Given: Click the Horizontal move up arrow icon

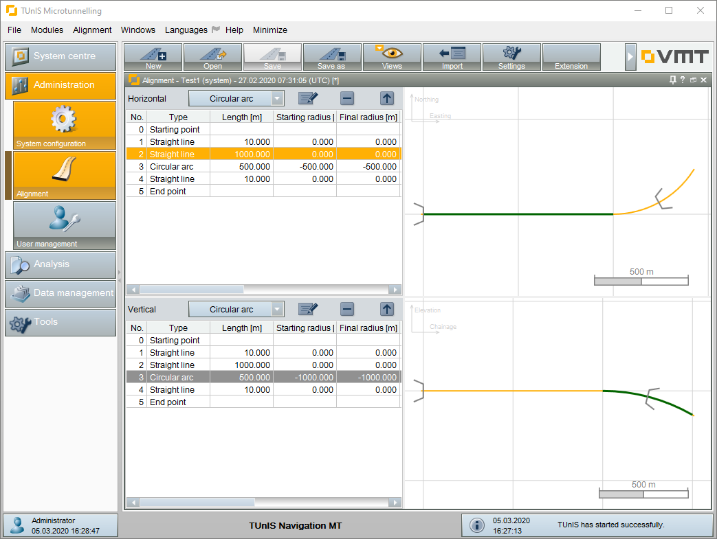Looking at the screenshot, I should [x=387, y=98].
